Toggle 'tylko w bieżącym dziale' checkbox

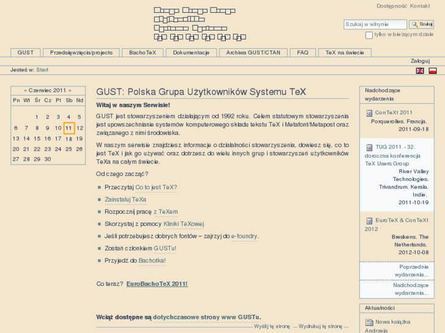point(369,35)
